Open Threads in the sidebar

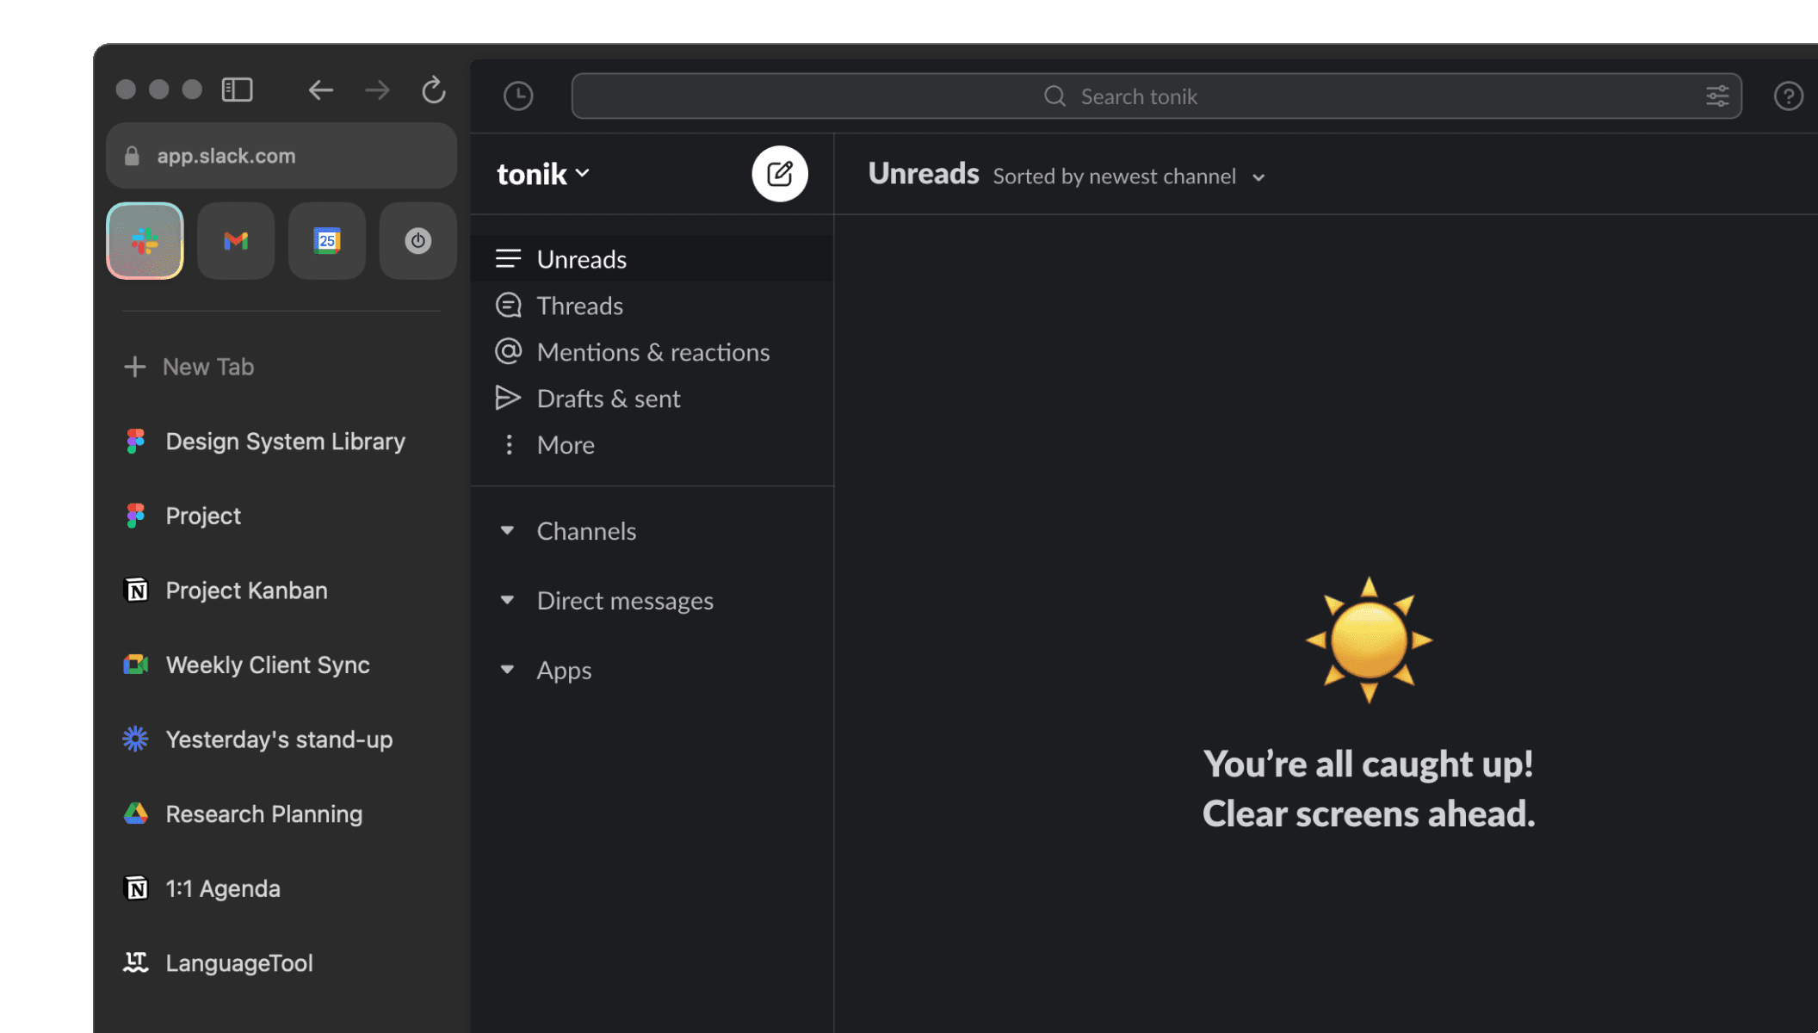(x=579, y=306)
